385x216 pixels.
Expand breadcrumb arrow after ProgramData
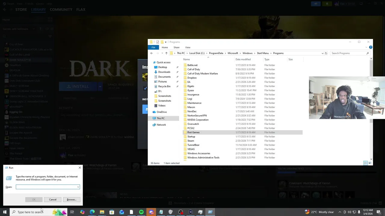click(x=225, y=53)
